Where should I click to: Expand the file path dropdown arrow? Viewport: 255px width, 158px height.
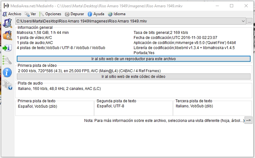coord(243,21)
